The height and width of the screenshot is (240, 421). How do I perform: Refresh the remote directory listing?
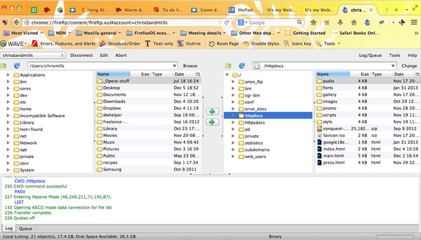point(242,66)
